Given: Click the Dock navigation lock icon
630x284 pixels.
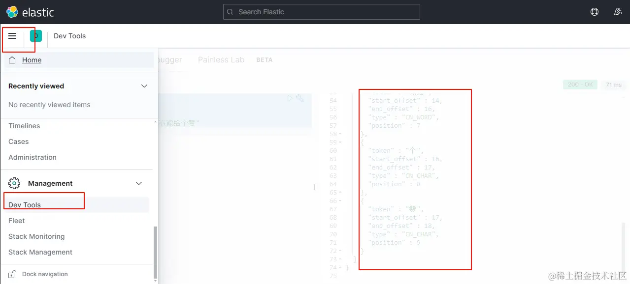Looking at the screenshot, I should point(12,274).
